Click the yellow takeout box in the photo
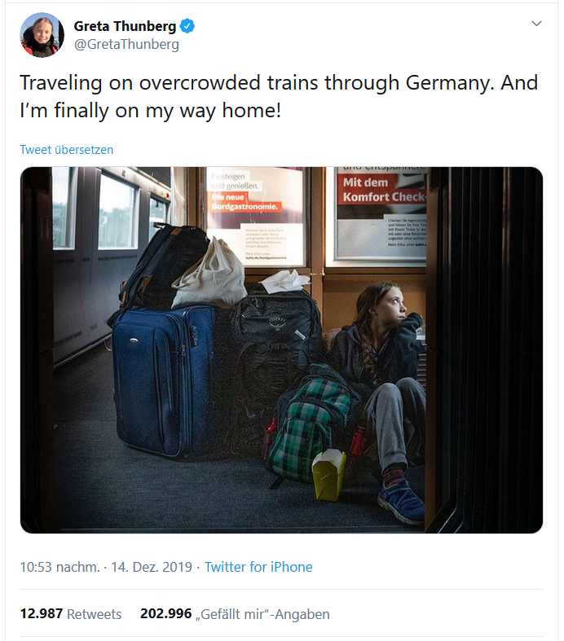The height and width of the screenshot is (641, 564). coord(328,474)
